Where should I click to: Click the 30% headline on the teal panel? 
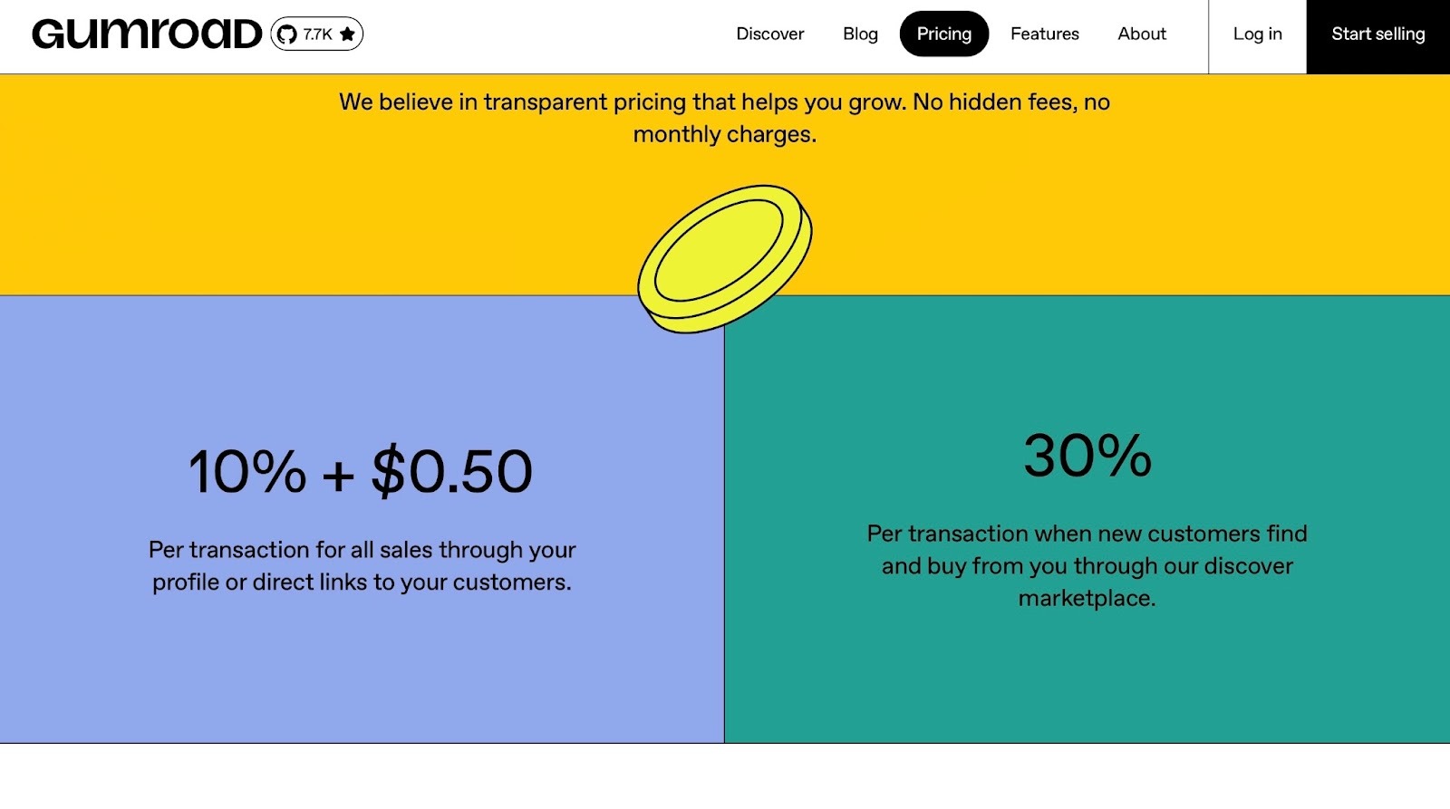point(1087,456)
